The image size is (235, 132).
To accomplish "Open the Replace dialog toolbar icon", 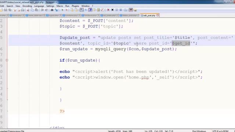I will [x=56, y=10].
